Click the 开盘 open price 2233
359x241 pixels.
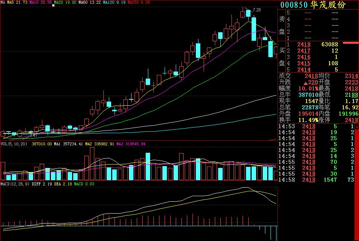tap(352, 82)
